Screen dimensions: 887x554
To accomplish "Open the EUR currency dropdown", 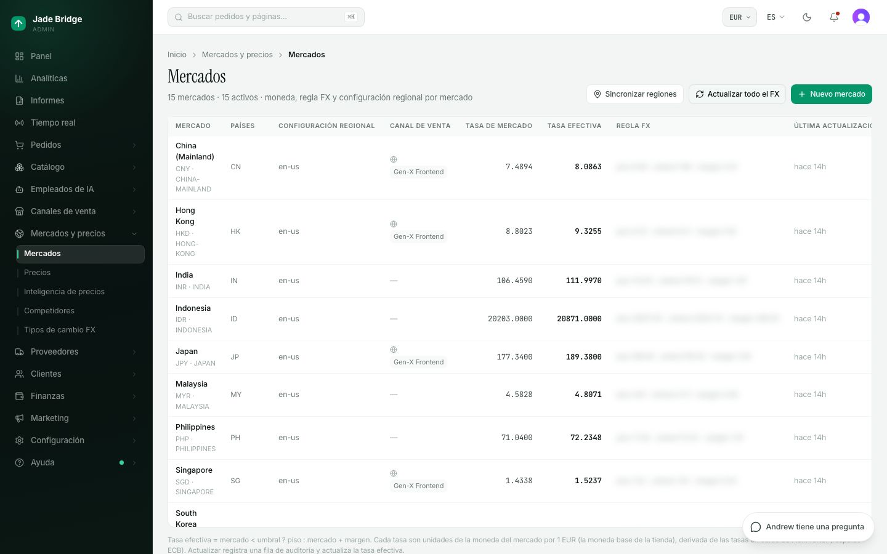I will [739, 17].
